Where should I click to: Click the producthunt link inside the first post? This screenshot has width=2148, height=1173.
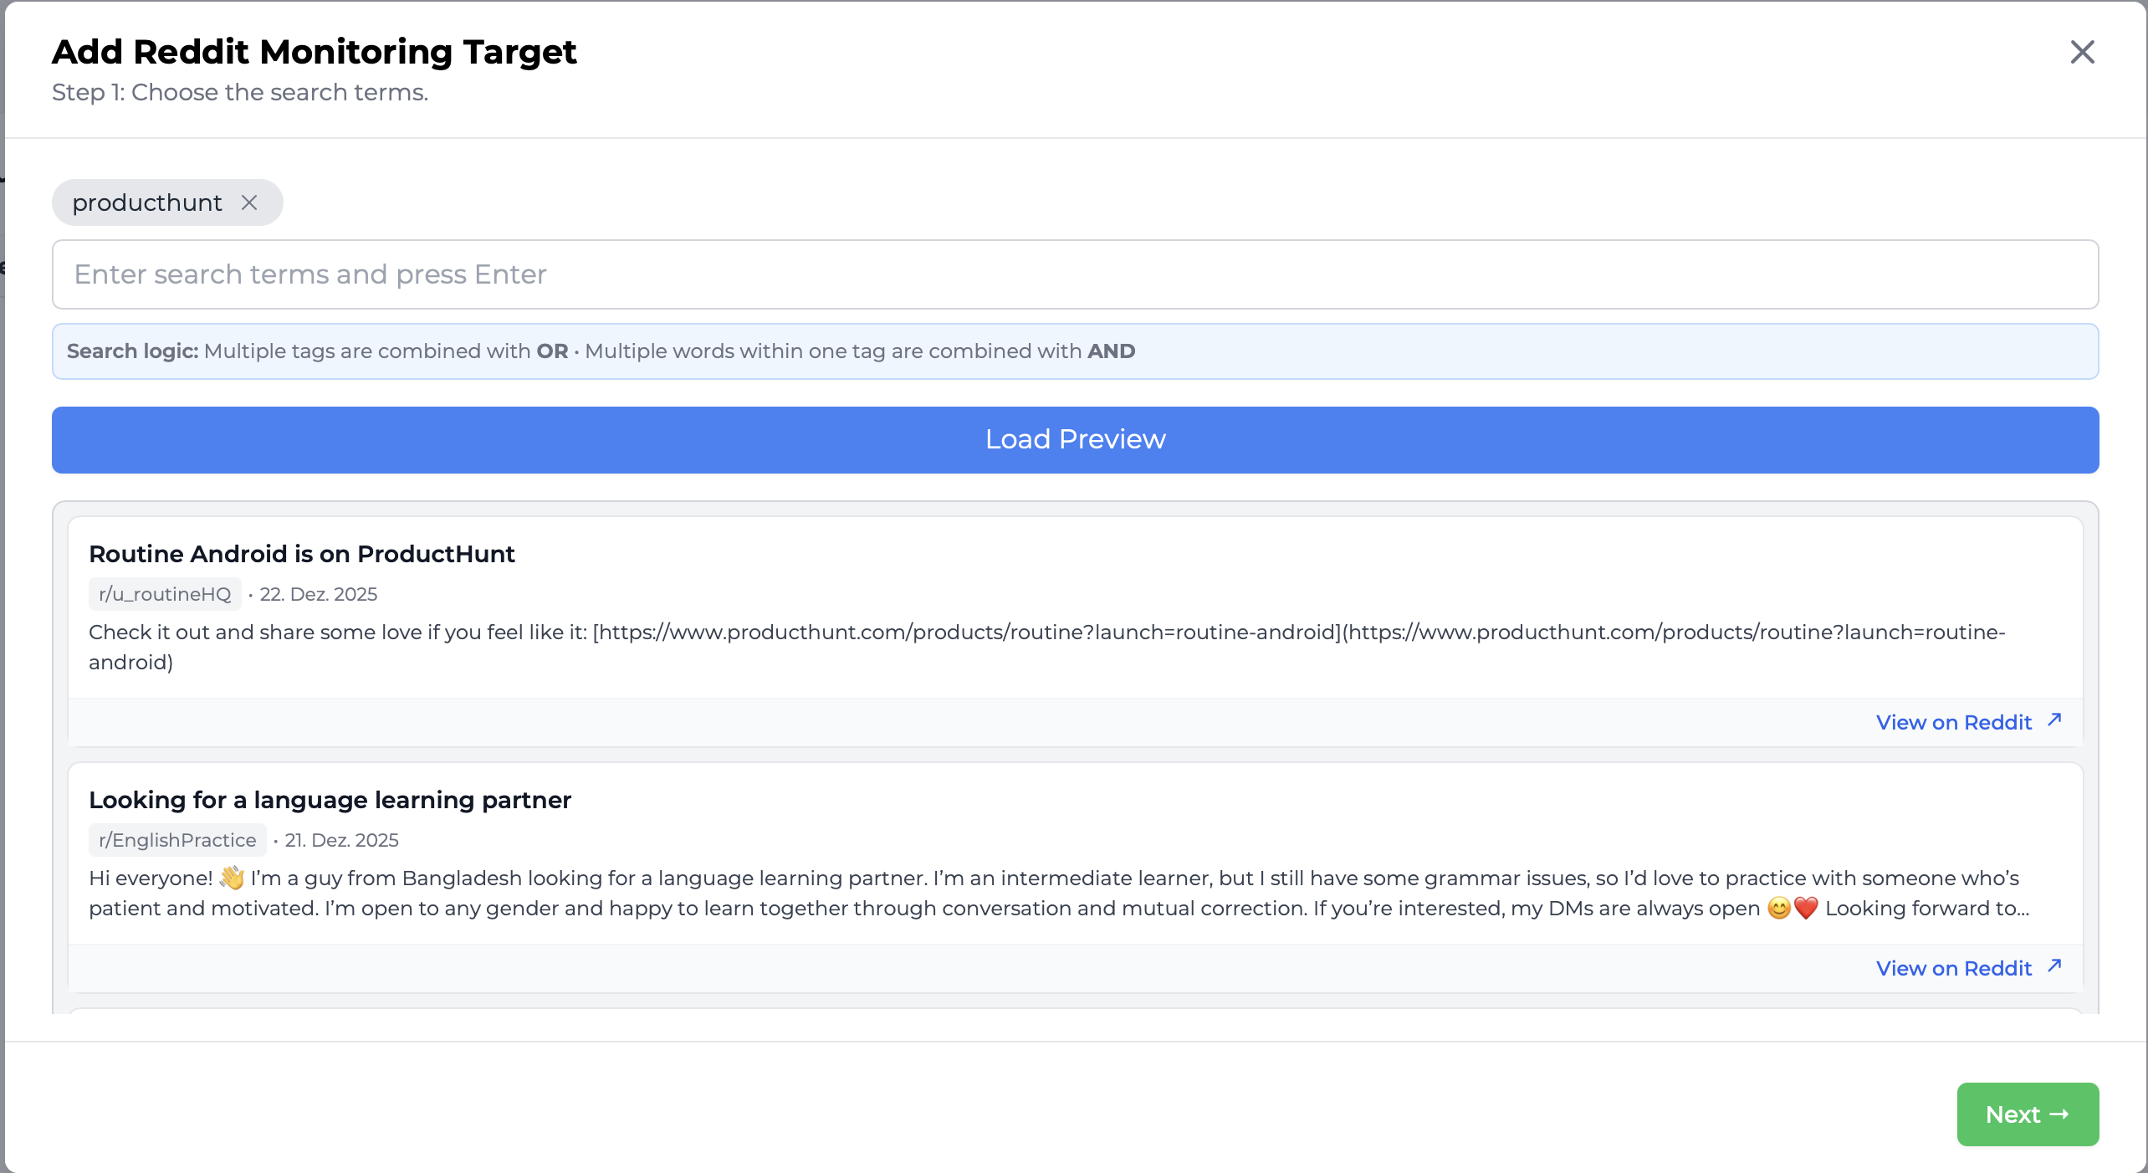(x=962, y=633)
